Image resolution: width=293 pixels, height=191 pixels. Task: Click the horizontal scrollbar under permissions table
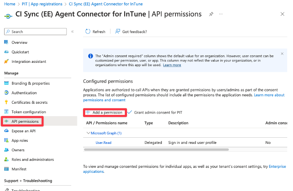pyautogui.click(x=156, y=150)
